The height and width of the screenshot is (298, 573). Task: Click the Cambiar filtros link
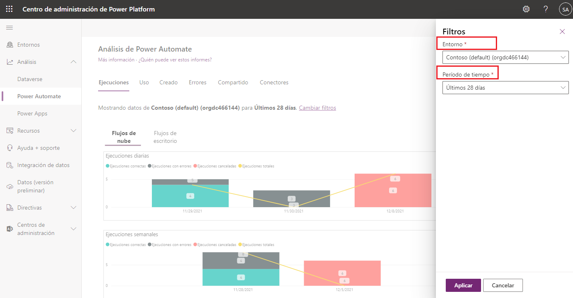click(x=317, y=108)
